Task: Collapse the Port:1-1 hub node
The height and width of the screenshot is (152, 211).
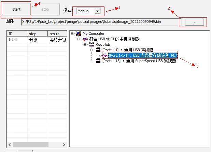Action: 92,50
